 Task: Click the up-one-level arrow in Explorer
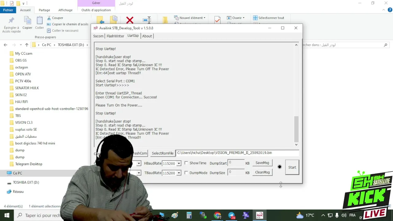[x=27, y=45]
